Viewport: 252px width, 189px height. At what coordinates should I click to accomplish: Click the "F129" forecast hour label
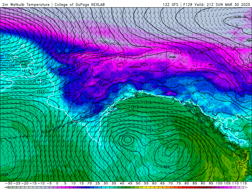[188, 4]
